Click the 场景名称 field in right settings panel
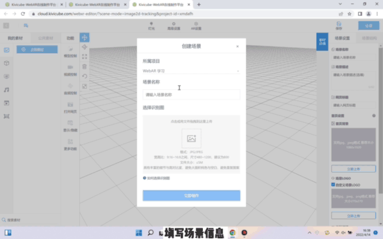The image size is (383, 239). [354, 57]
